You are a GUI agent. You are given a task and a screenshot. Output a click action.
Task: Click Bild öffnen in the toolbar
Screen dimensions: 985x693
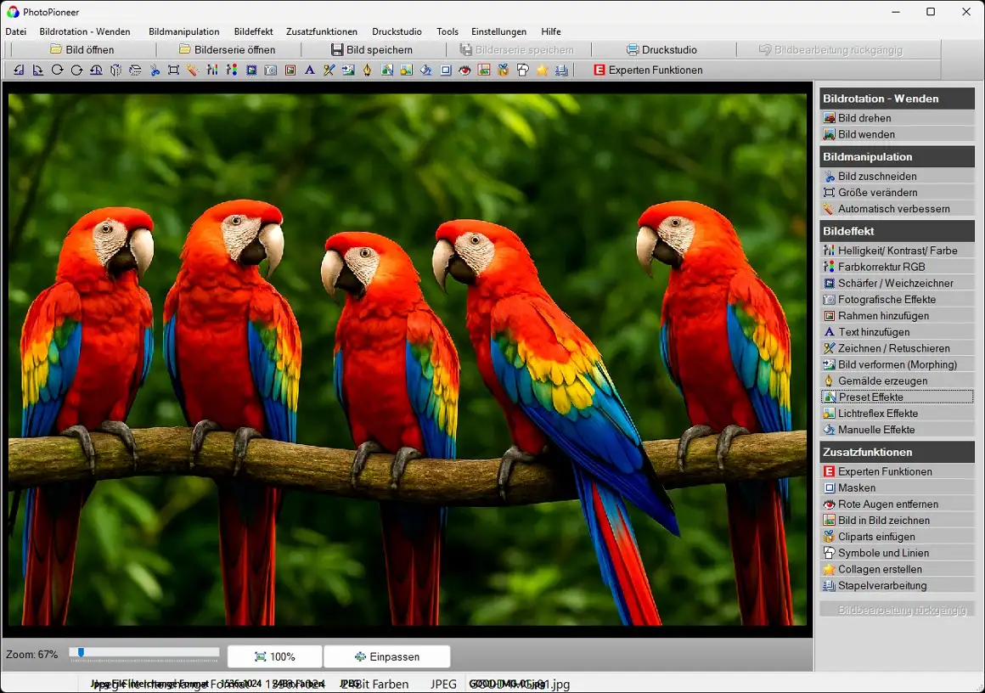coord(82,50)
